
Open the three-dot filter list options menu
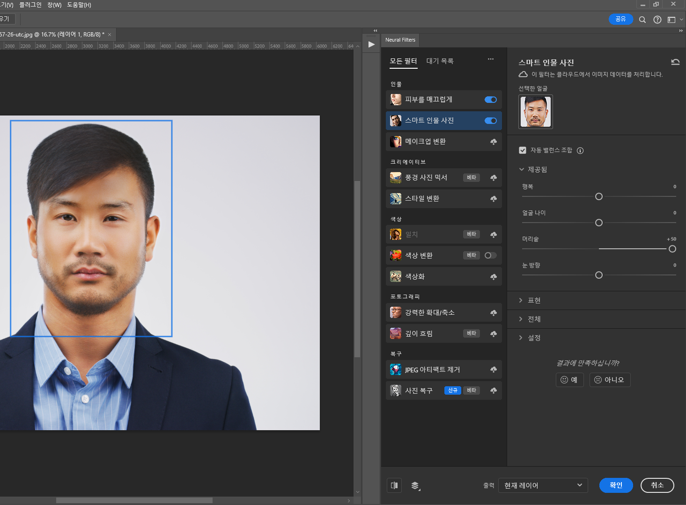coord(491,59)
